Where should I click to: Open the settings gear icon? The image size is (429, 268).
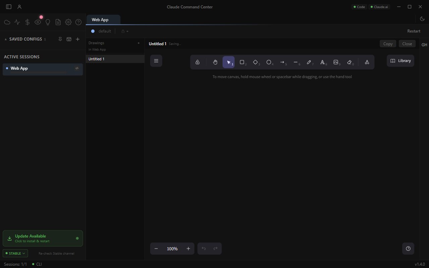click(x=68, y=22)
